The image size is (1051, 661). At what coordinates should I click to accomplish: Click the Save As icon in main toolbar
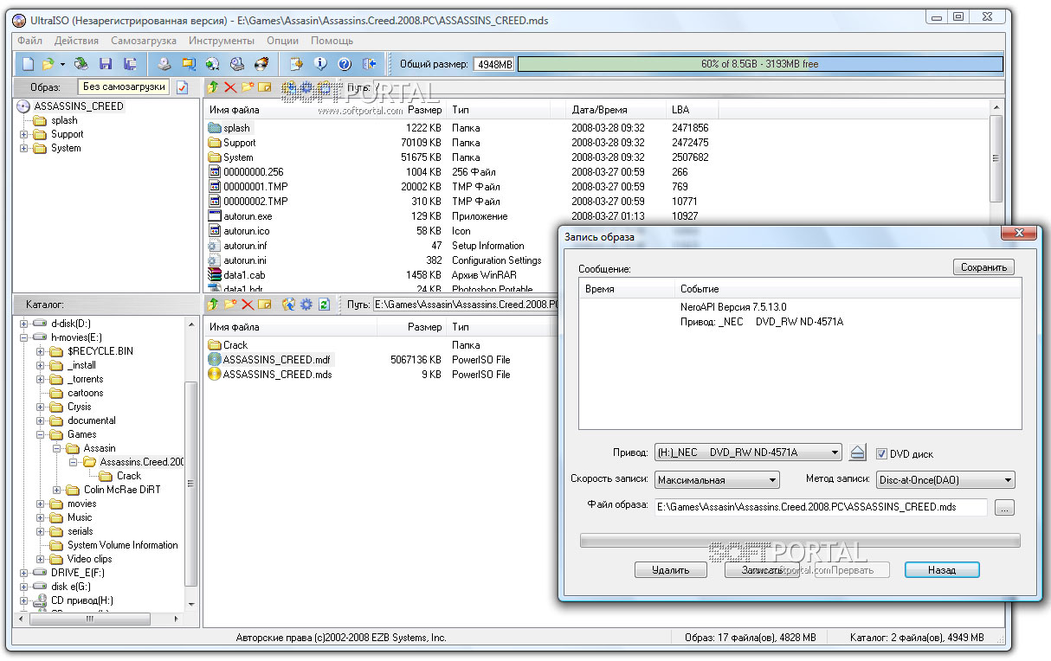click(130, 64)
